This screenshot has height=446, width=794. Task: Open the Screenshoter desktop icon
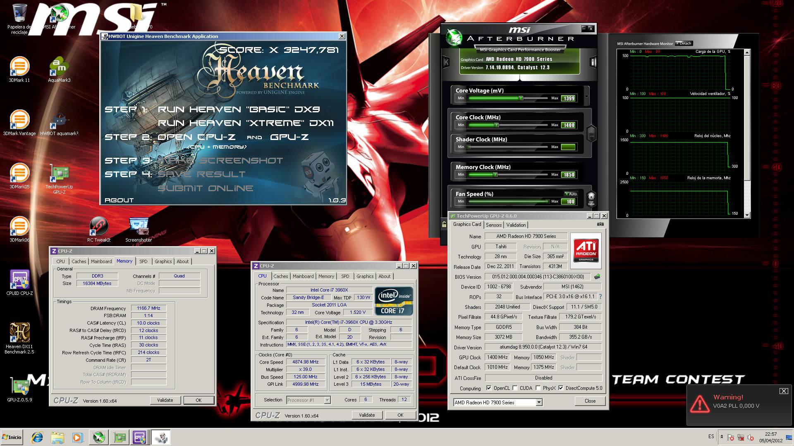tap(139, 229)
